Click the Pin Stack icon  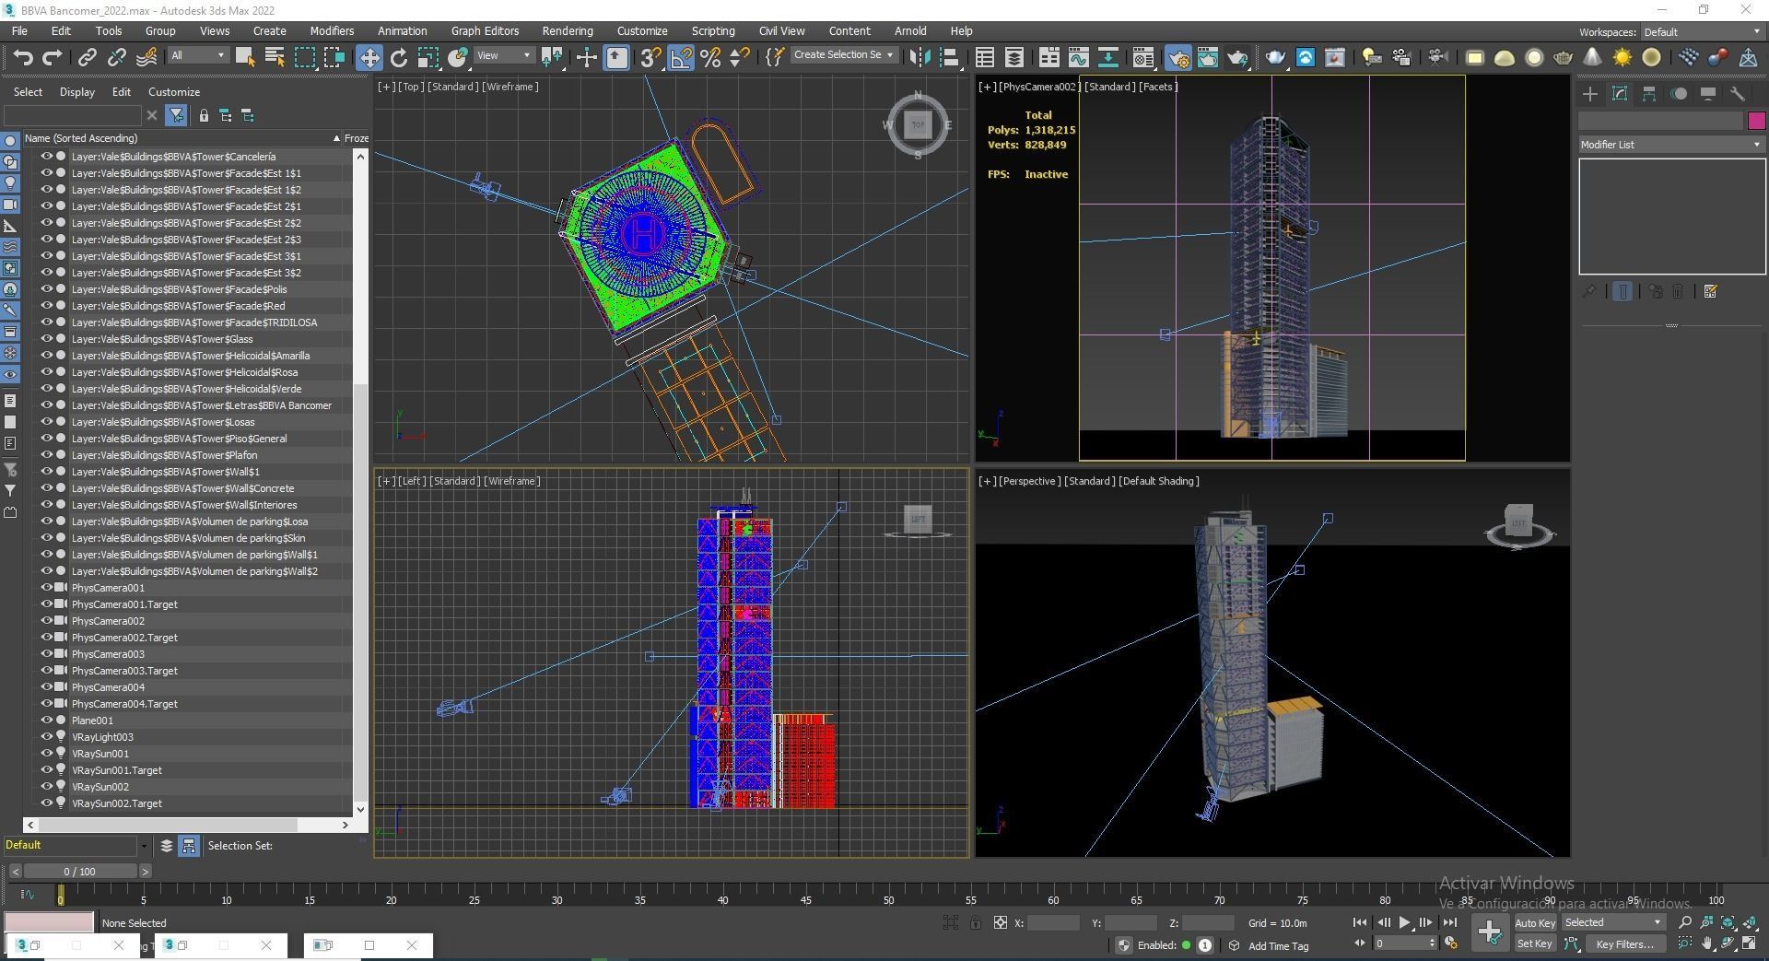pos(1589,291)
